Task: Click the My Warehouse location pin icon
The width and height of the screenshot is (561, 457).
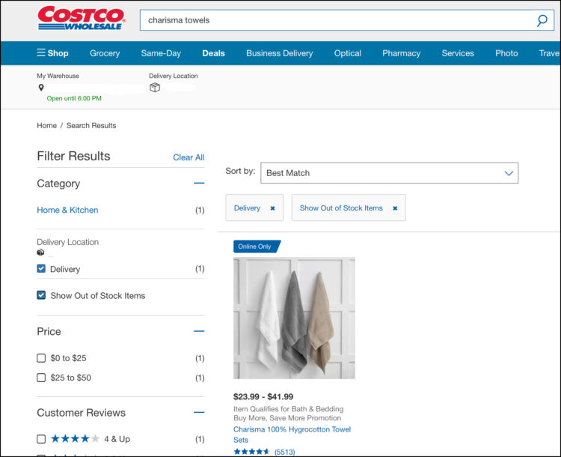Action: point(41,88)
